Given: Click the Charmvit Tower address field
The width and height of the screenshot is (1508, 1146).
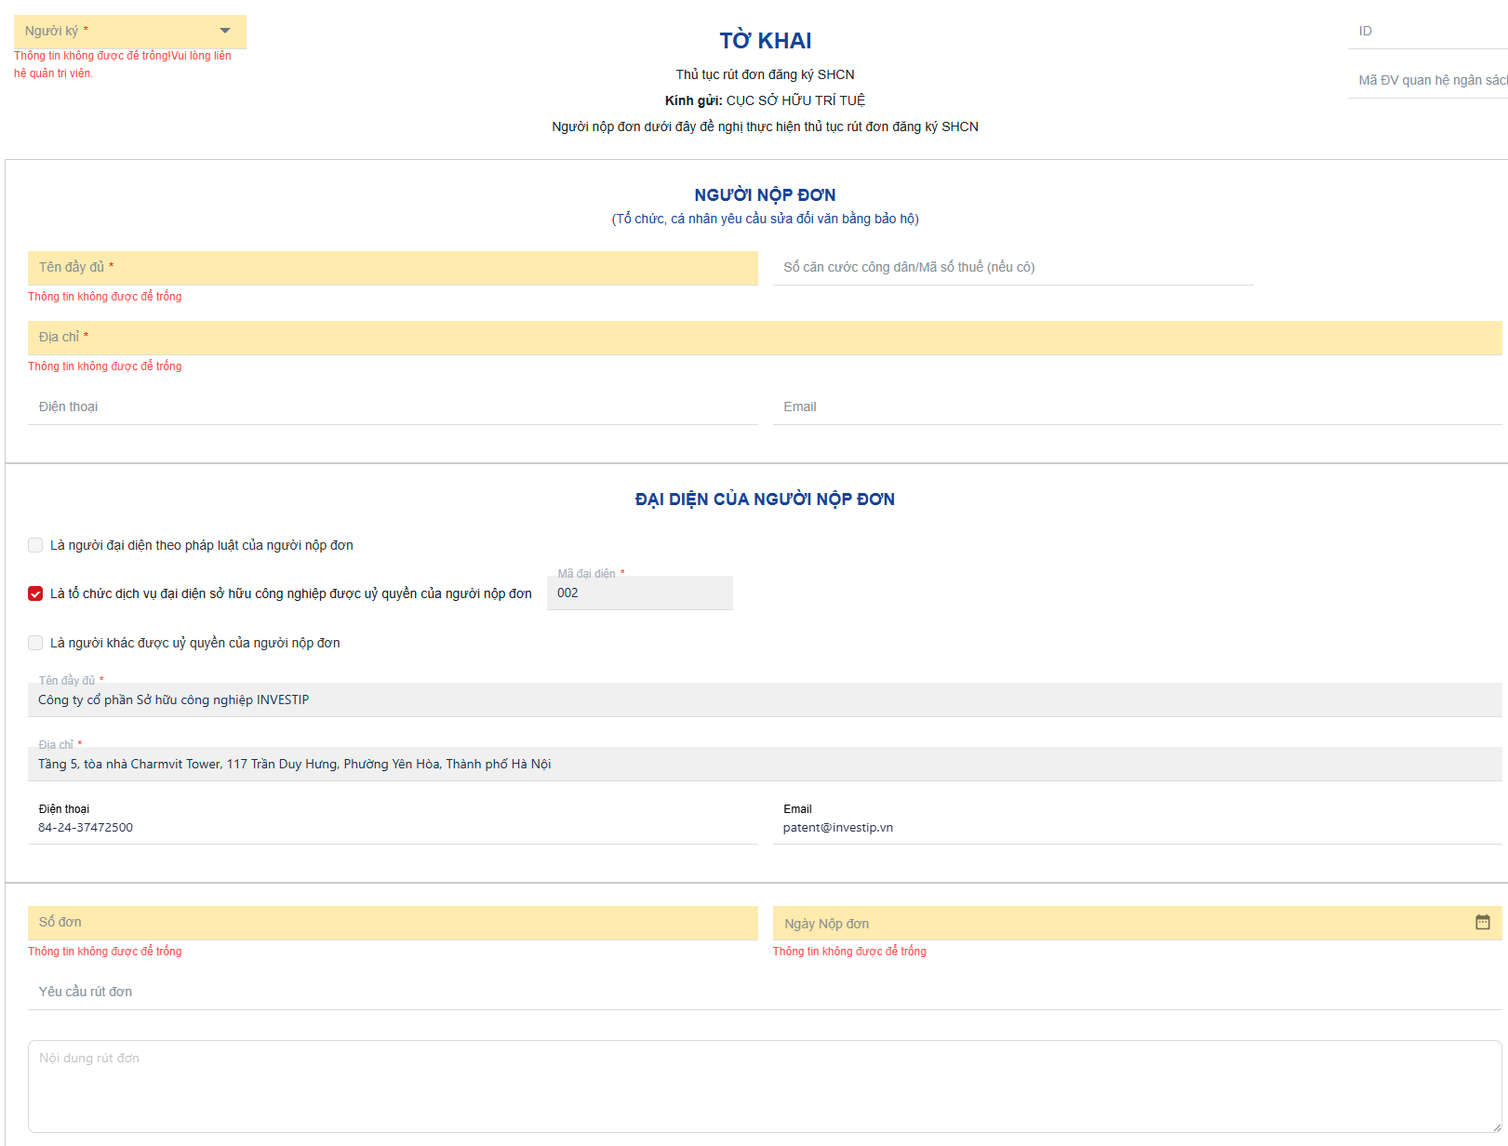Looking at the screenshot, I should (x=763, y=765).
